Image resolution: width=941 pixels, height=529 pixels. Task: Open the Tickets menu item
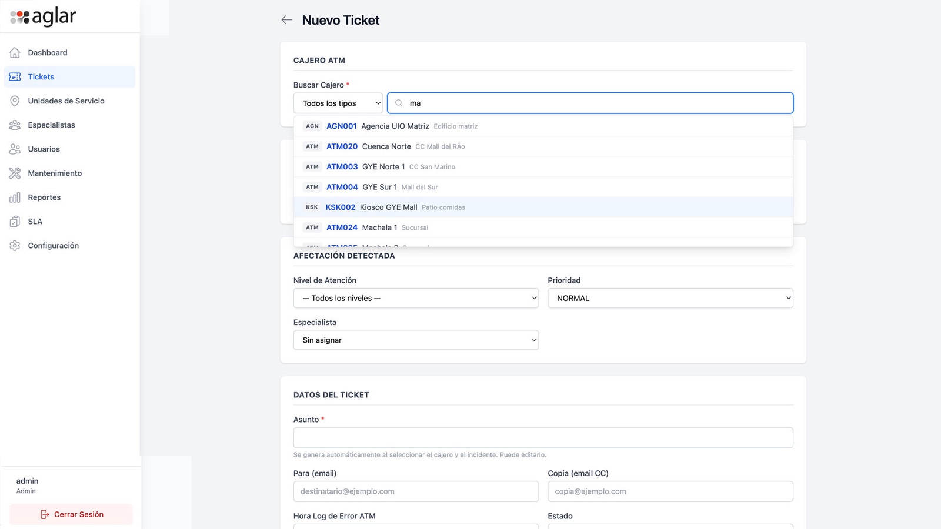(x=69, y=77)
